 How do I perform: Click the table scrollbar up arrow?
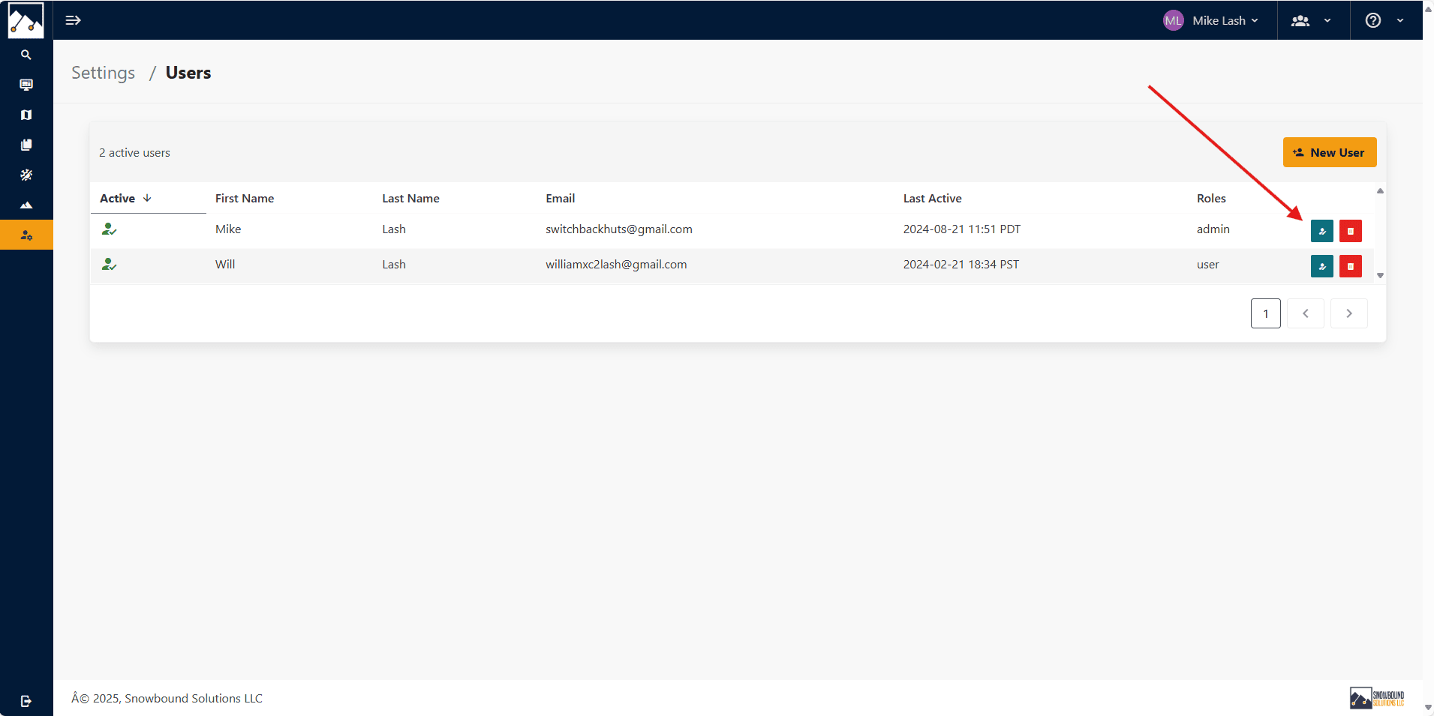click(1380, 191)
